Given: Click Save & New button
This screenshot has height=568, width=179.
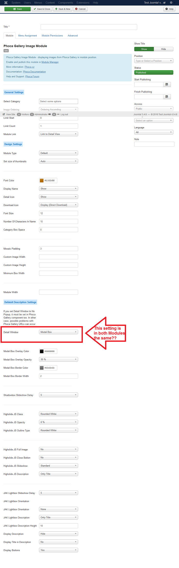Looking at the screenshot, I should [63, 9].
